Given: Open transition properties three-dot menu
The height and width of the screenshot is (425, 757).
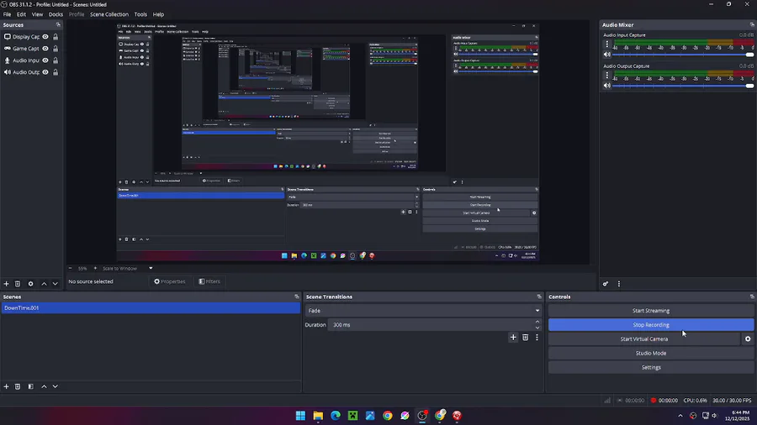Looking at the screenshot, I should point(537,338).
